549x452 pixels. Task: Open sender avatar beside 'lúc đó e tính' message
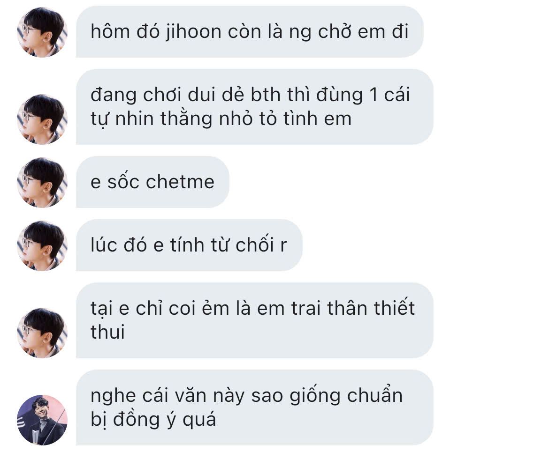(x=42, y=246)
